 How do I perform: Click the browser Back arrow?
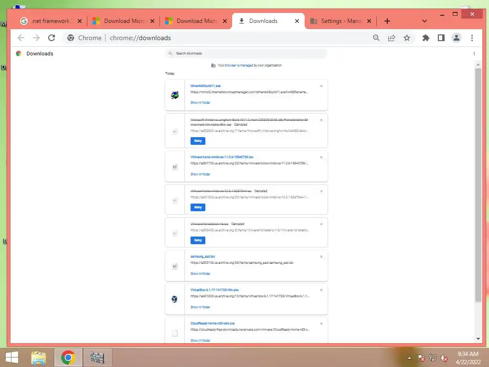21,38
